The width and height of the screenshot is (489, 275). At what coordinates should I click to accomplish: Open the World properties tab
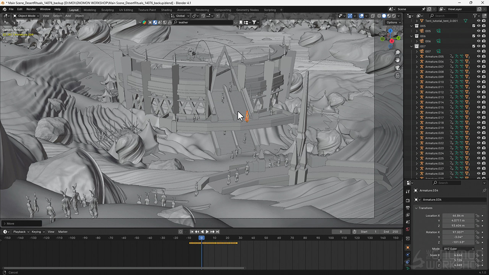(408, 229)
